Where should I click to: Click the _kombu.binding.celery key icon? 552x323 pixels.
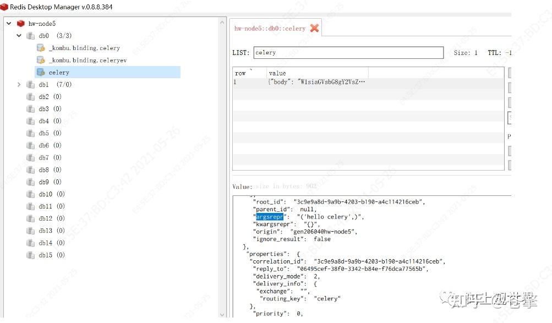[41, 48]
